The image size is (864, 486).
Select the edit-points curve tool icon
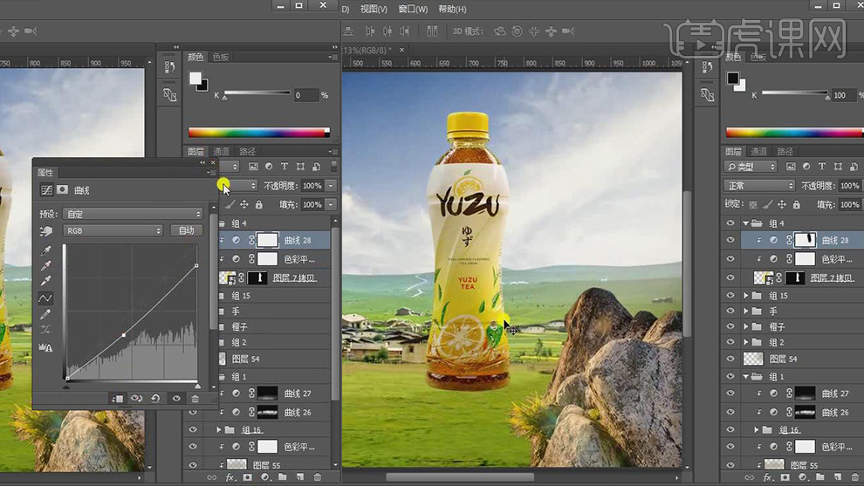(46, 298)
